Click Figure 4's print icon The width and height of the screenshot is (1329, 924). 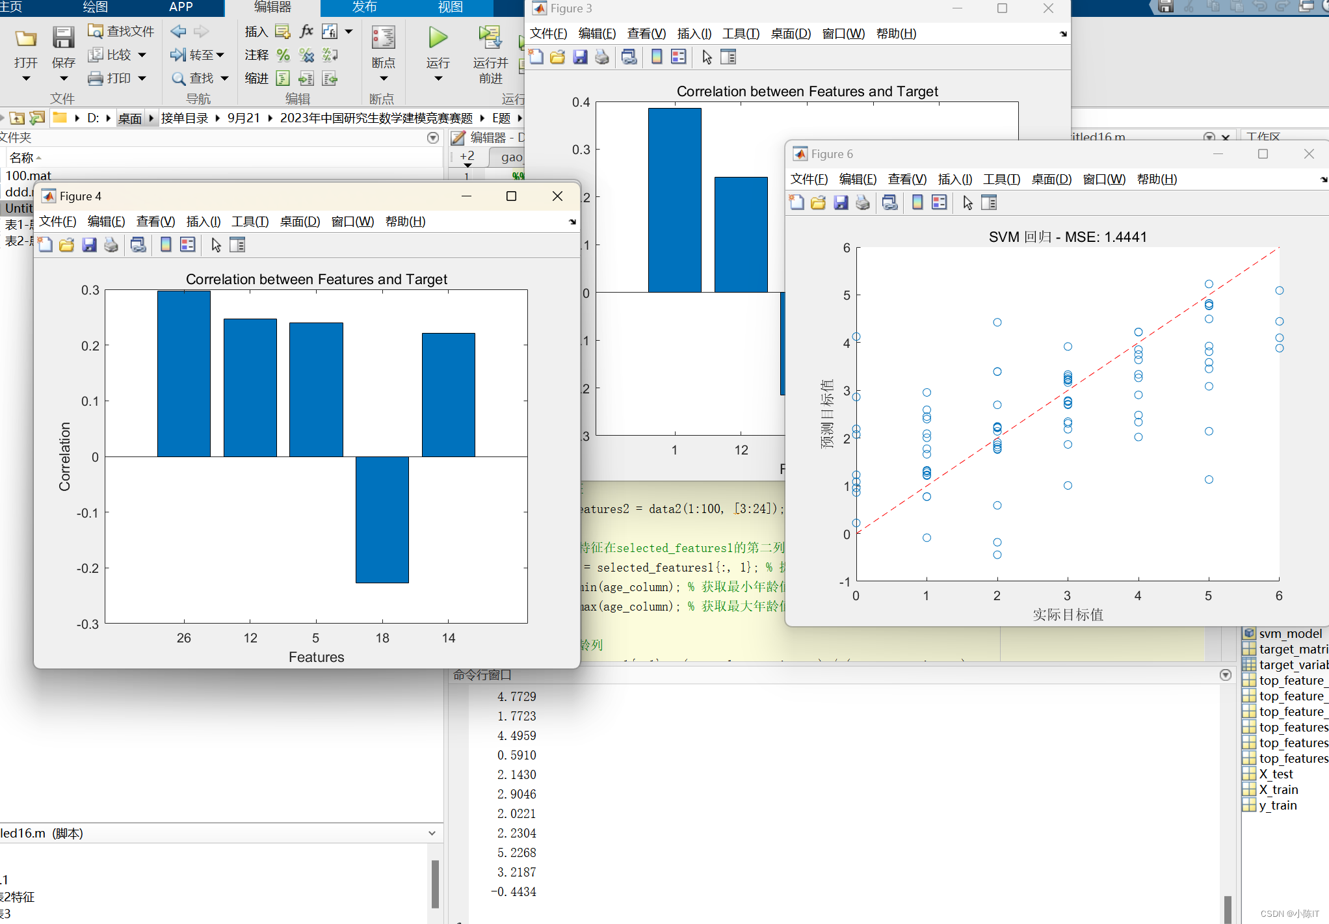click(111, 245)
